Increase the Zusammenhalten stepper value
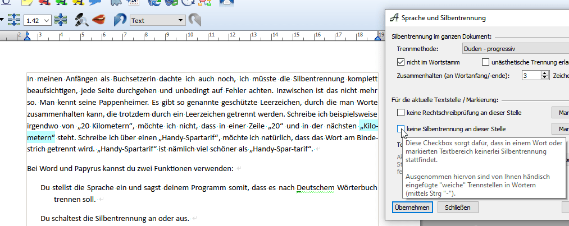Viewport: 569px width, 226px height. 545,72
